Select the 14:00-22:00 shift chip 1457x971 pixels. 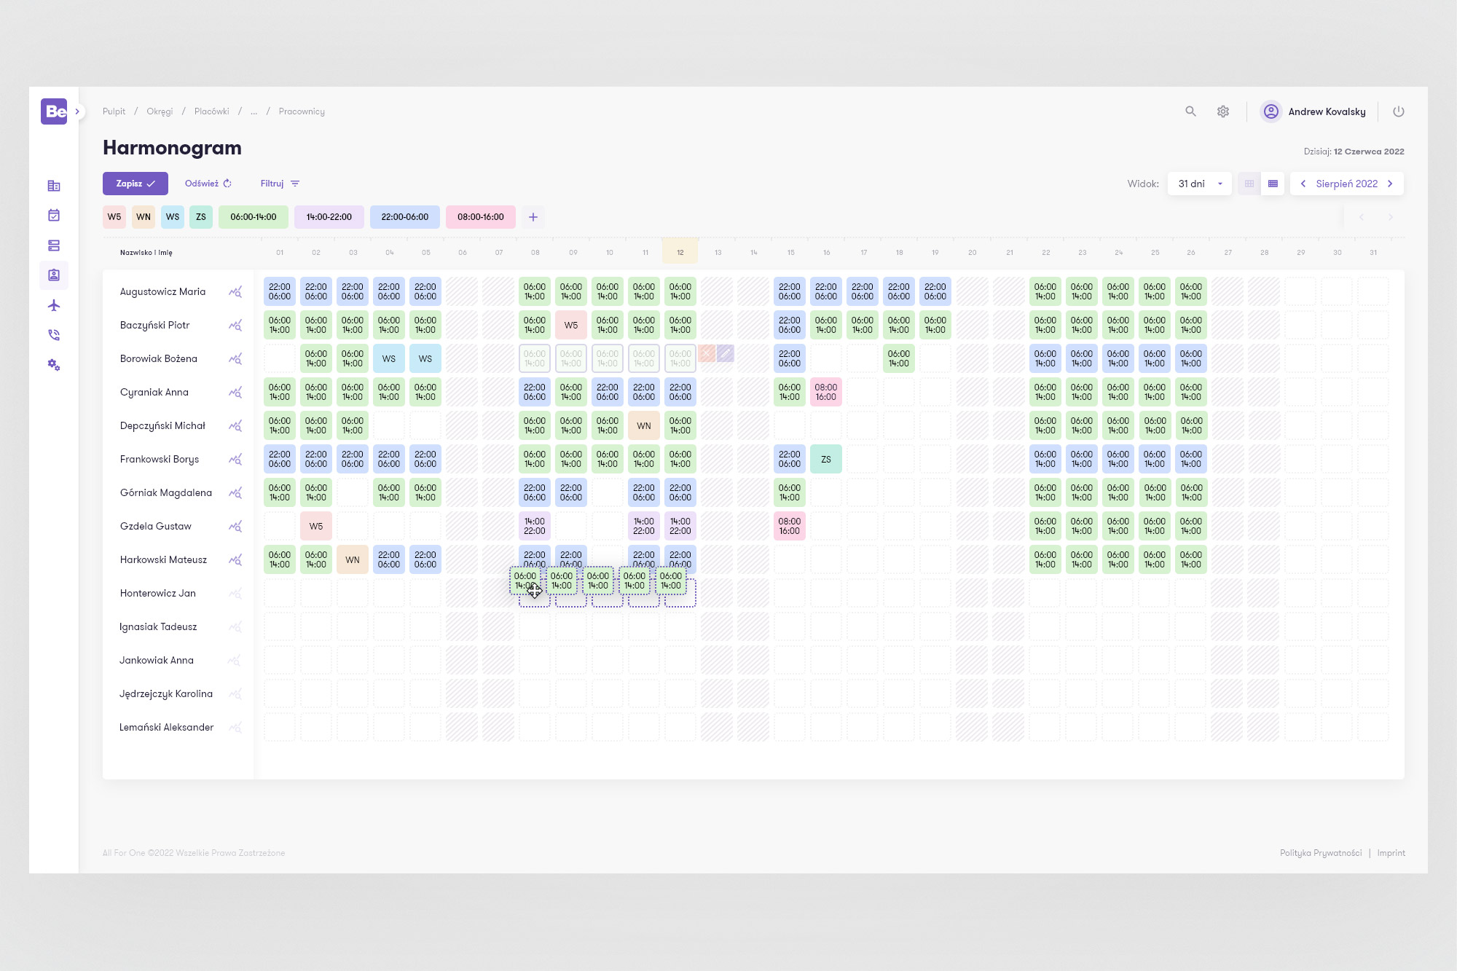click(x=329, y=217)
